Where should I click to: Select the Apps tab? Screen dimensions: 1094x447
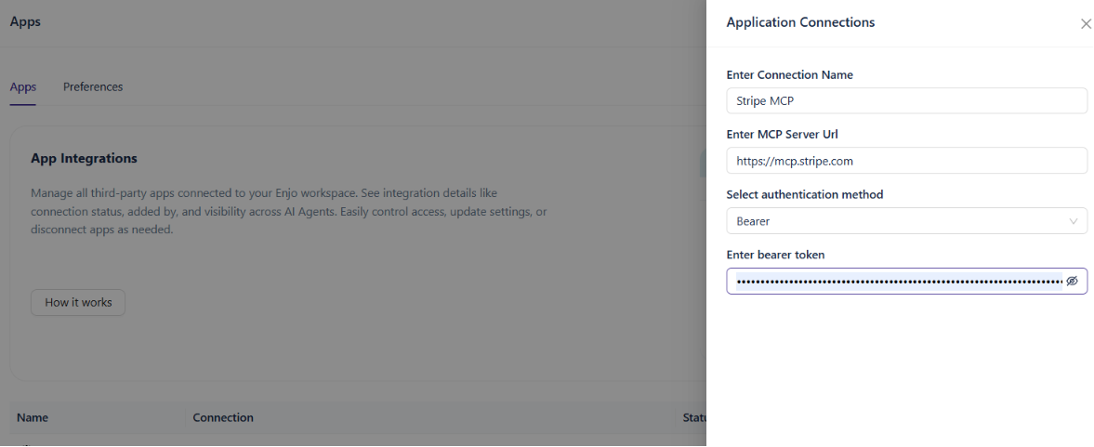[23, 87]
